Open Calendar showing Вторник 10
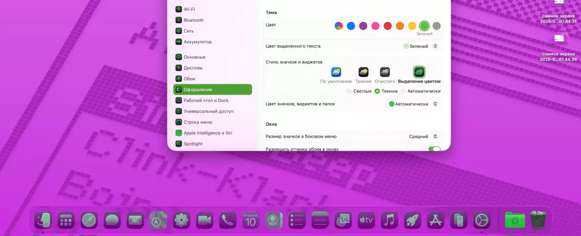The height and width of the screenshot is (236, 581). click(x=251, y=221)
